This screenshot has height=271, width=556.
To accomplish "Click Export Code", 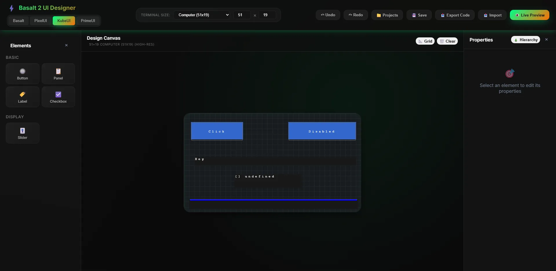I will point(455,15).
